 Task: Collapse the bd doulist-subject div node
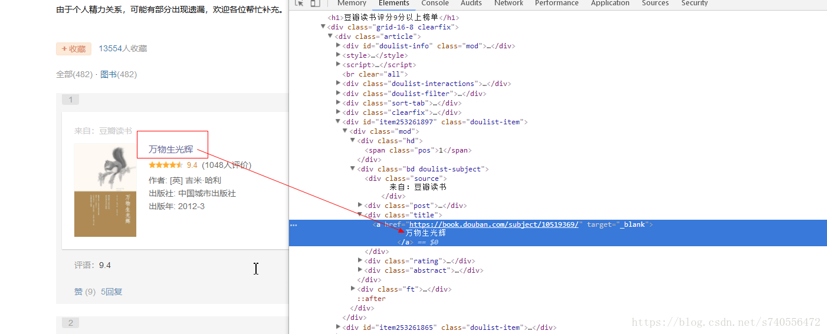[x=353, y=168]
